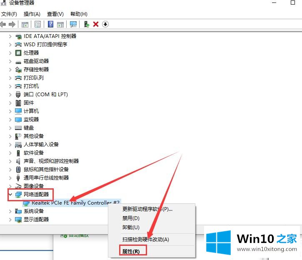This screenshot has width=302, height=260.
Task: Open the 文件(F) menu
Action: click(x=9, y=14)
